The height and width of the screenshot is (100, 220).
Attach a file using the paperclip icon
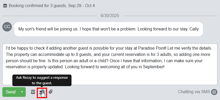coord(50,92)
